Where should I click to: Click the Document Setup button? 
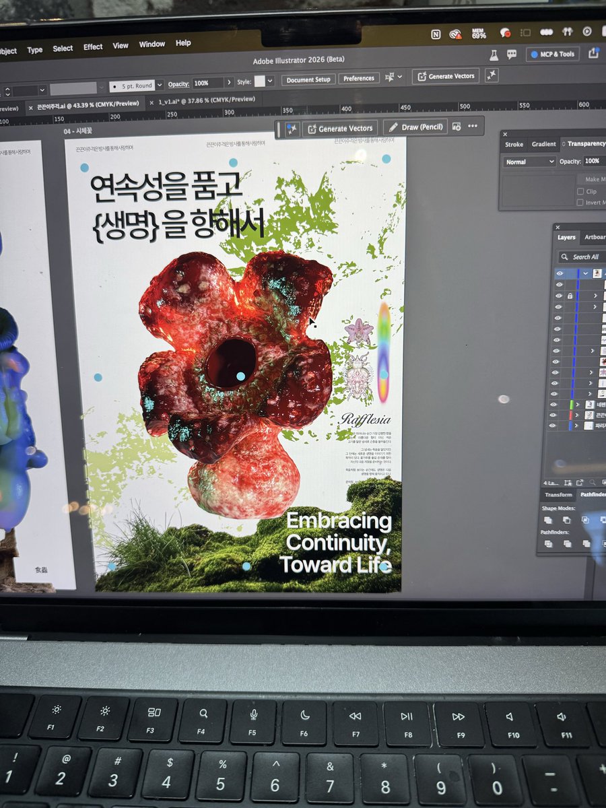308,79
